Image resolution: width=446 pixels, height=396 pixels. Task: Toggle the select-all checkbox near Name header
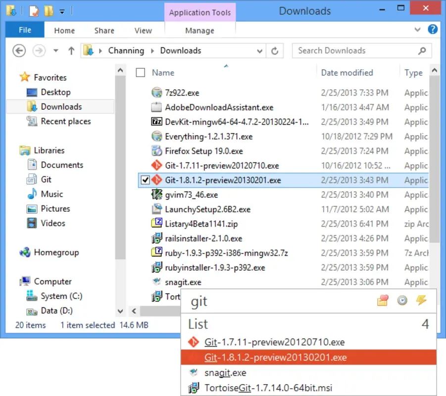[x=141, y=72]
